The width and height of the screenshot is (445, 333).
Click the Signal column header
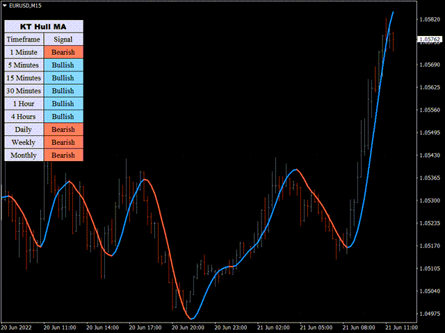click(x=63, y=40)
